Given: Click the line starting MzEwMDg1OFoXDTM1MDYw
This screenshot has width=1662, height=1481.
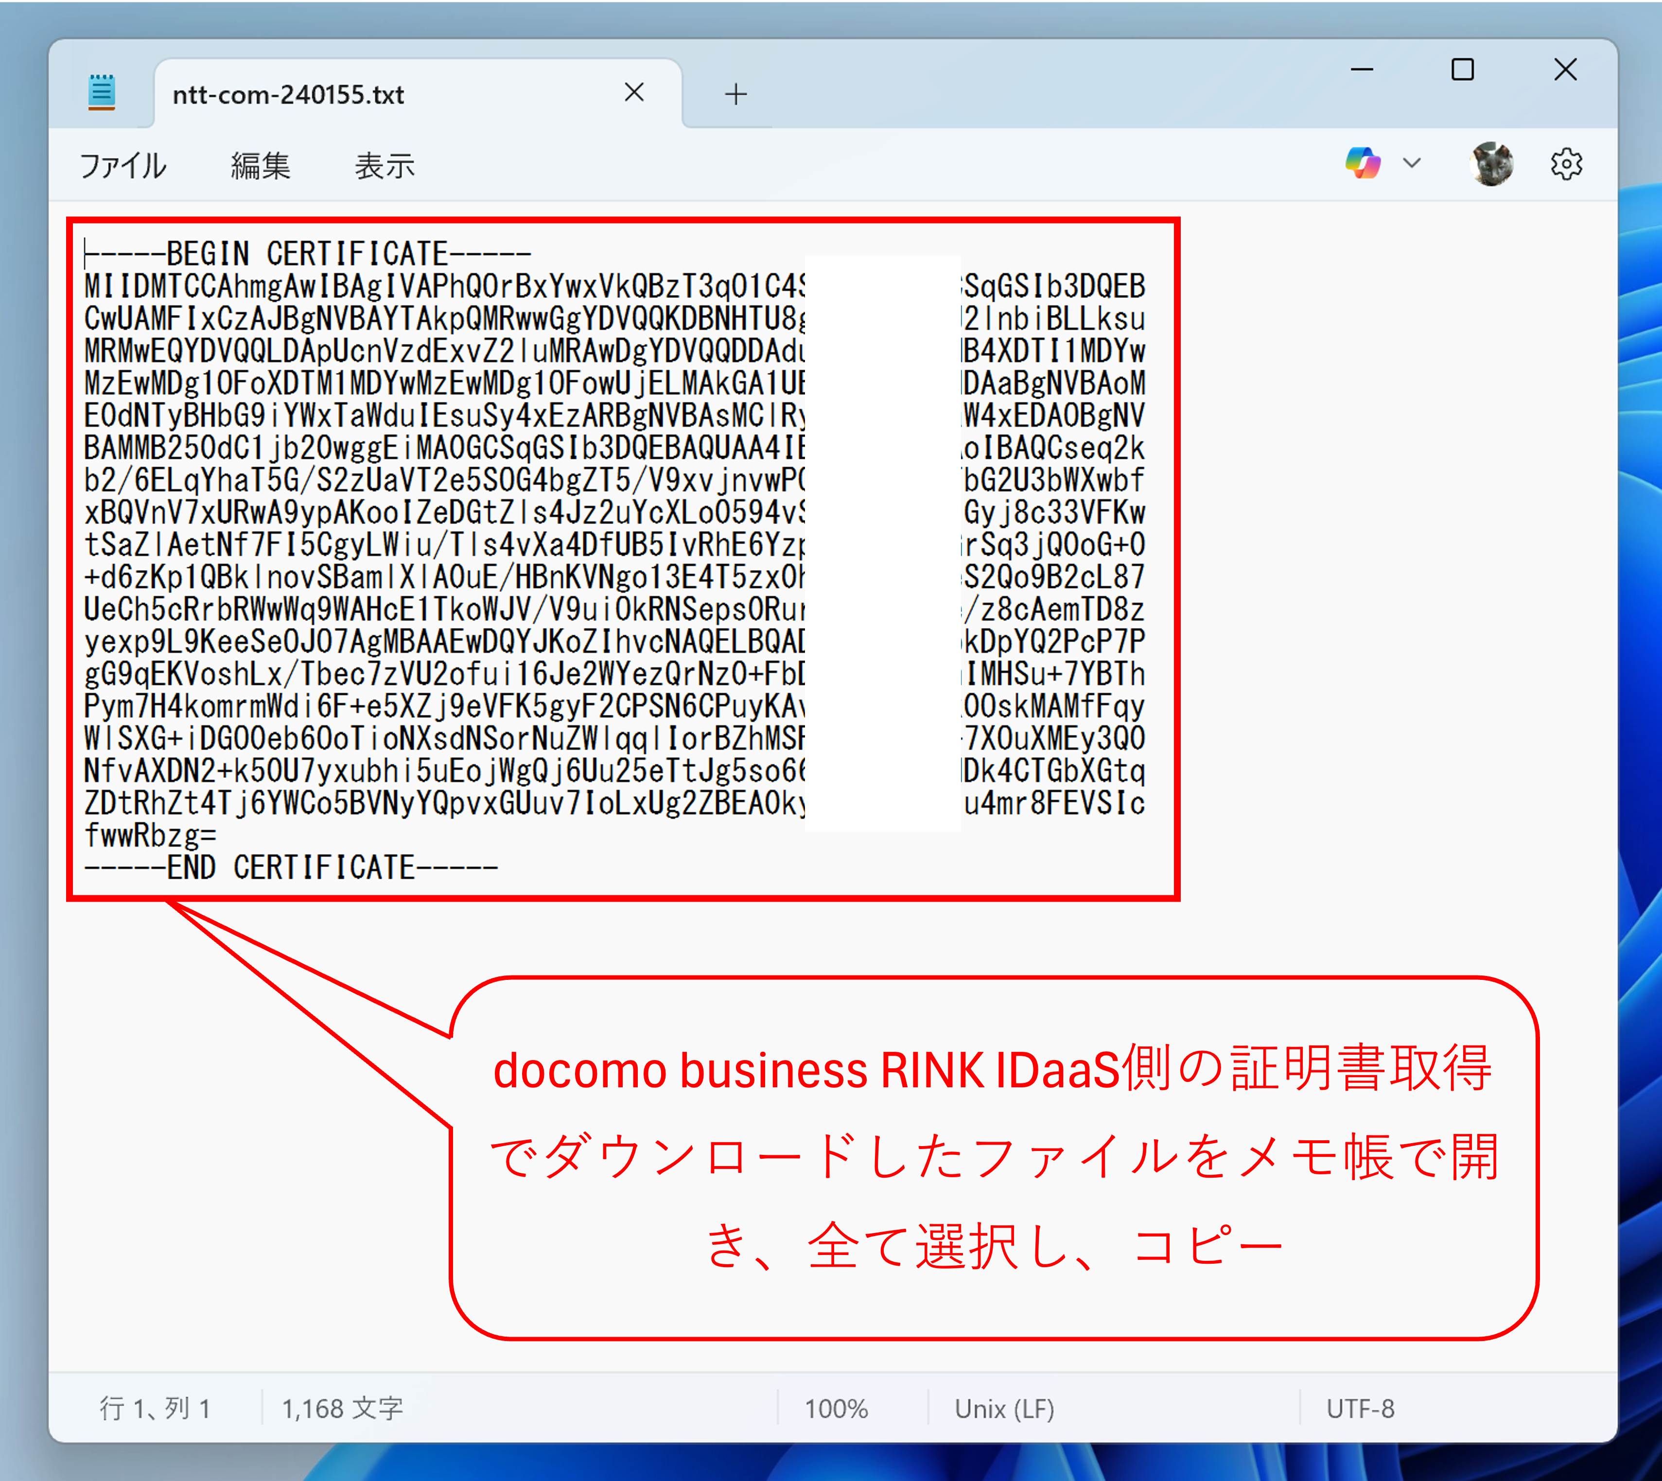Looking at the screenshot, I should tap(614, 383).
